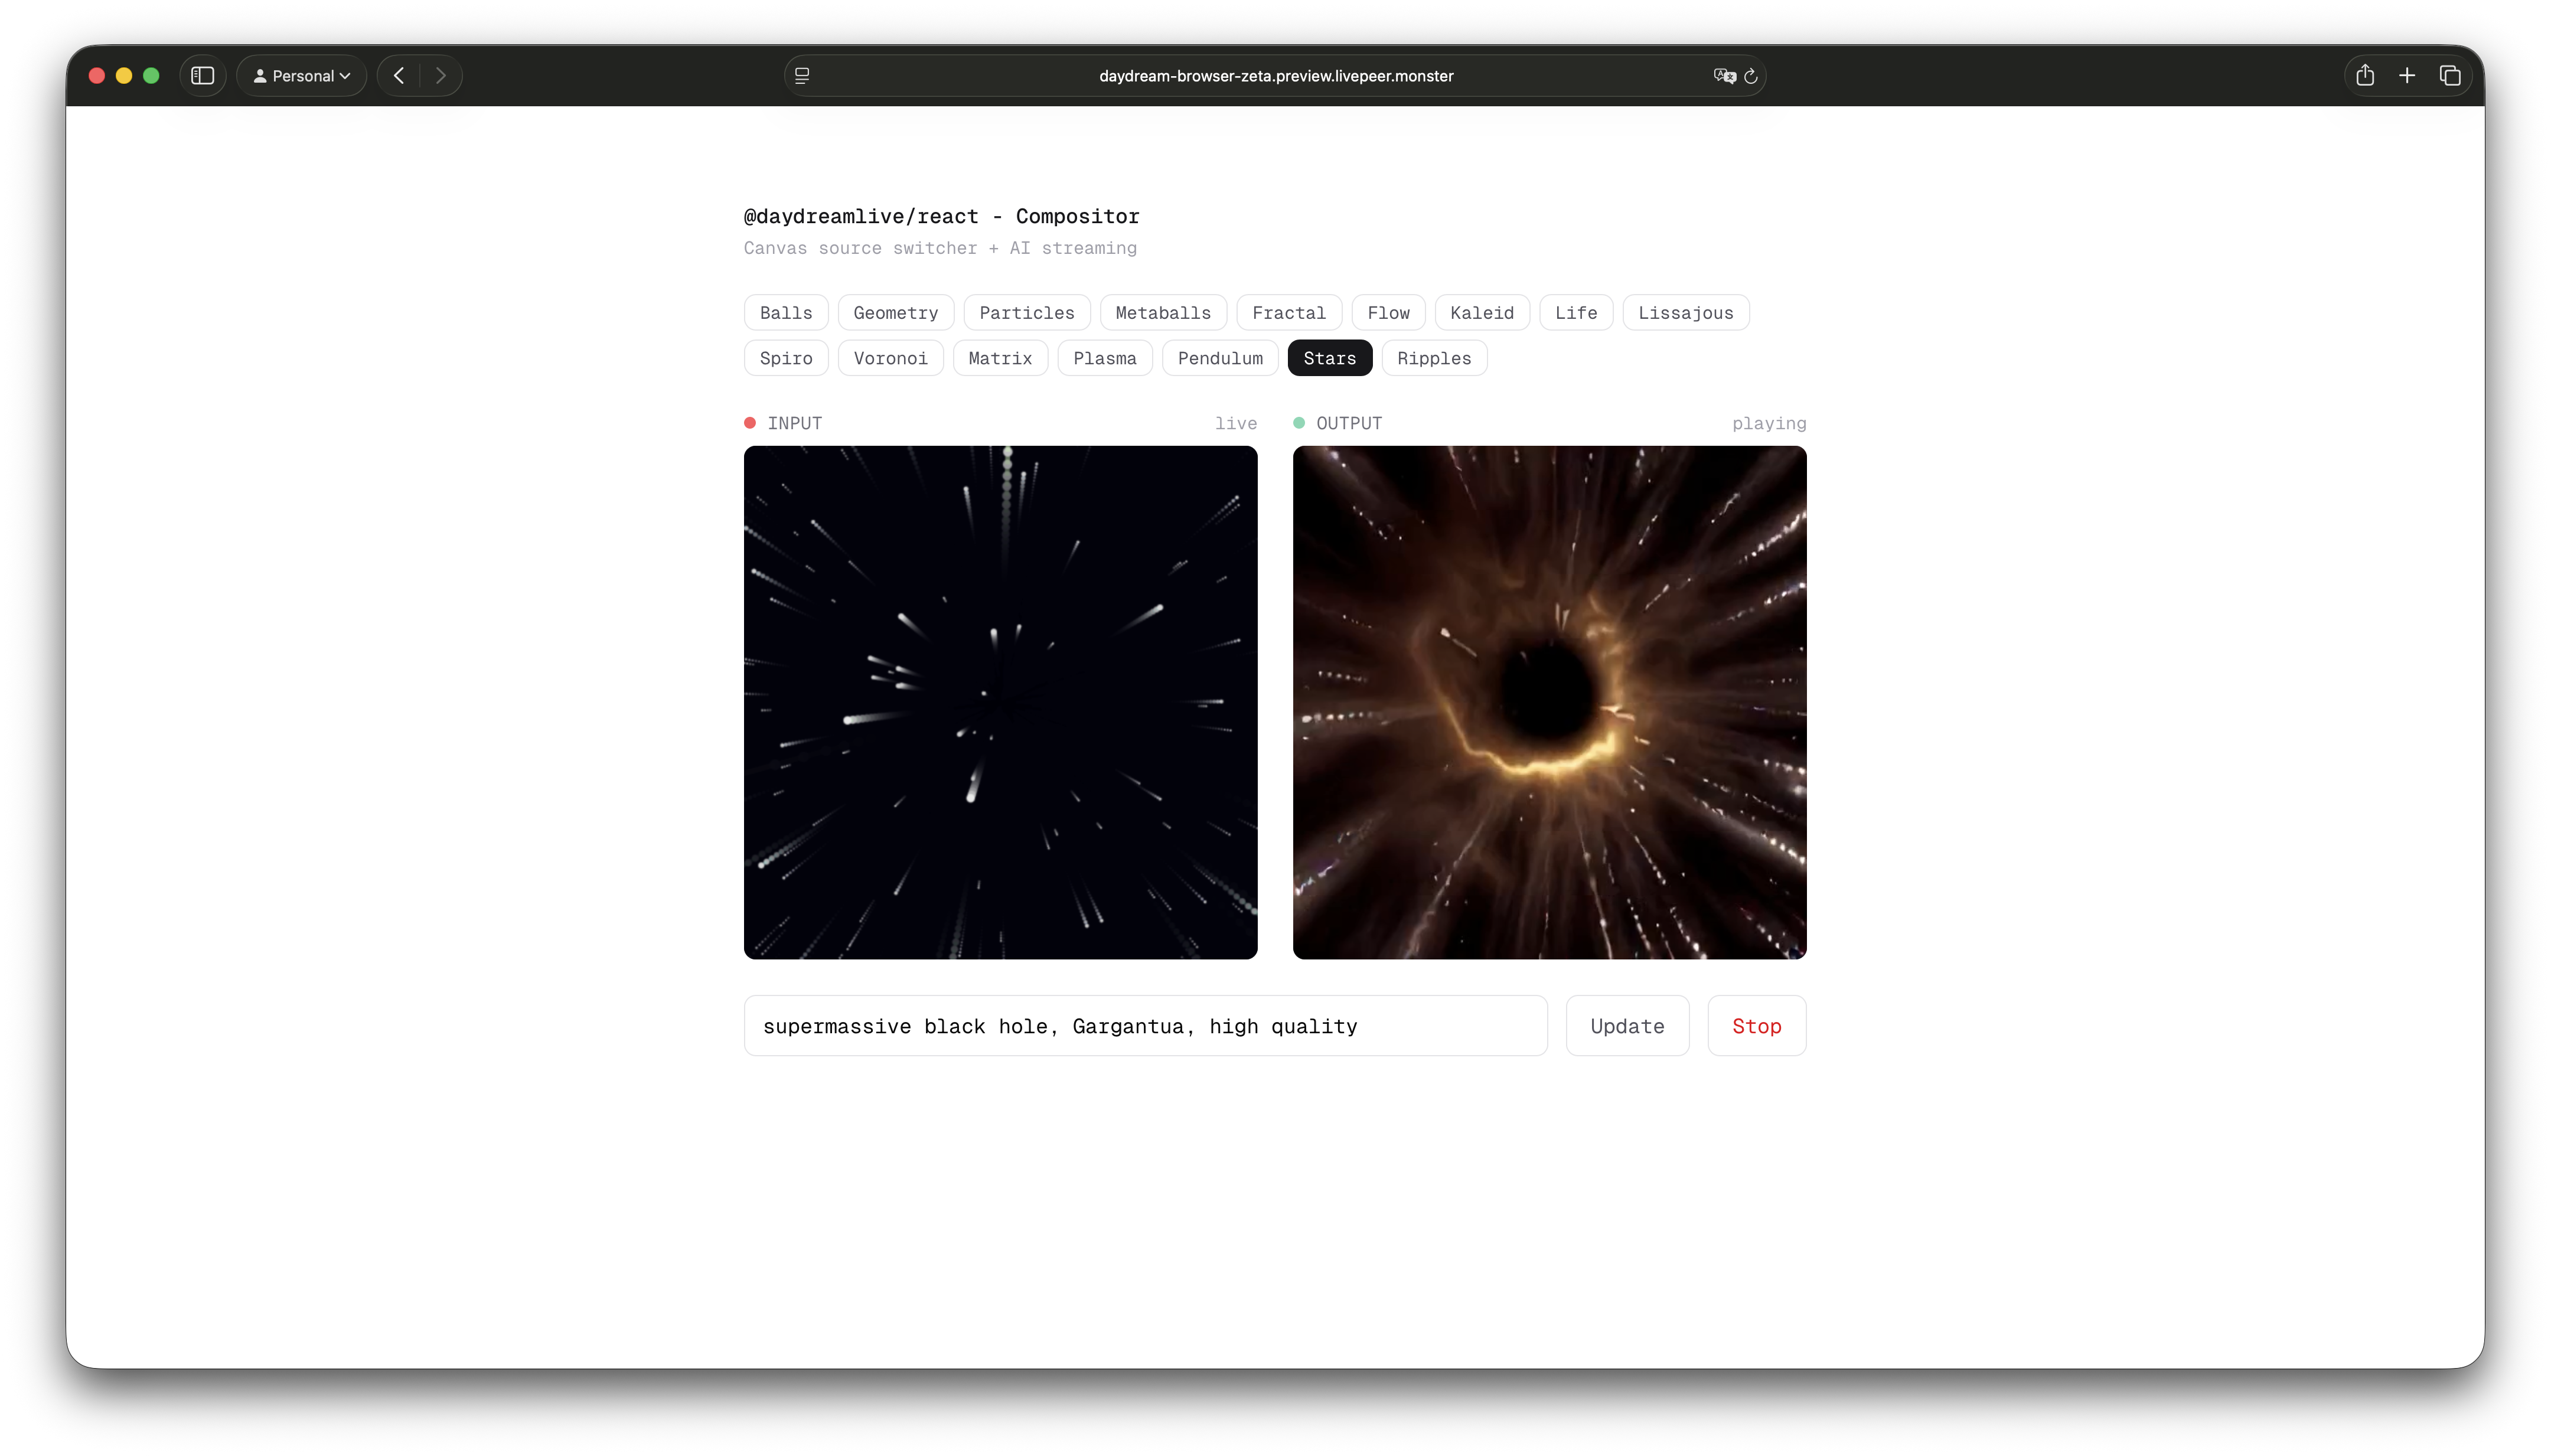The width and height of the screenshot is (2551, 1456).
Task: Click the supermassive black hole prompt field
Action: (1144, 1025)
